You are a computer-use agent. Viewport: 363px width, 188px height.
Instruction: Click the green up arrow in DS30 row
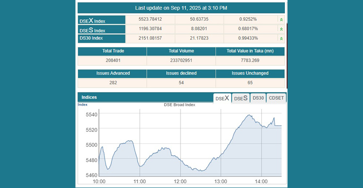tap(281, 39)
